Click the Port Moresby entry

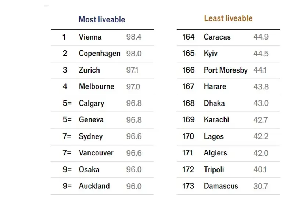pyautogui.click(x=226, y=70)
